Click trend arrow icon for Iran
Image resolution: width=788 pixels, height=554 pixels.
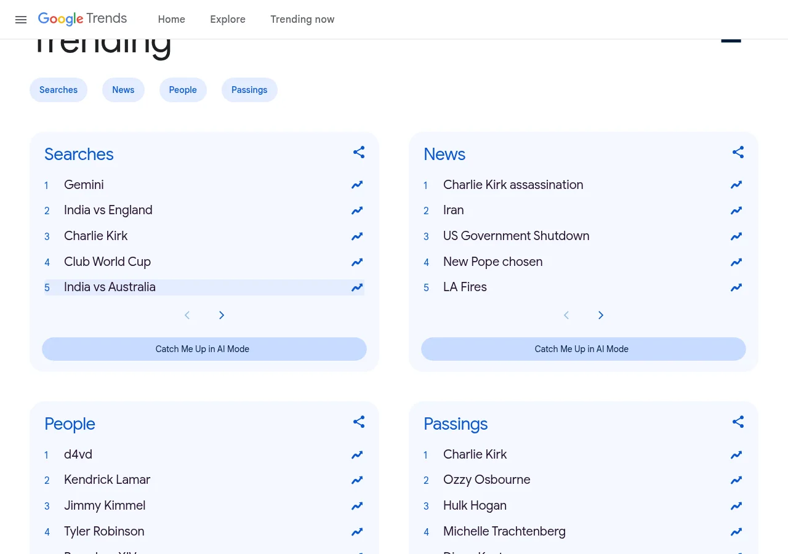(736, 211)
